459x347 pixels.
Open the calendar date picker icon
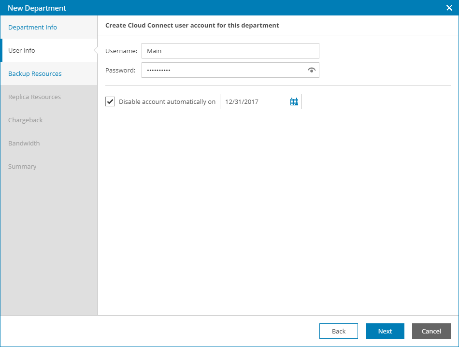pos(294,101)
